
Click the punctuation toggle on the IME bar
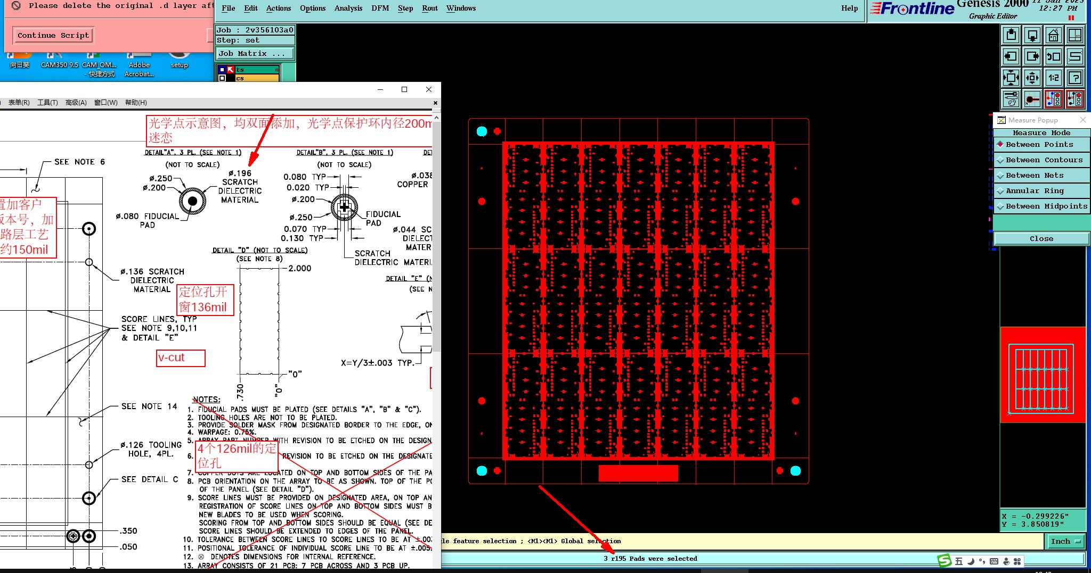(x=982, y=561)
